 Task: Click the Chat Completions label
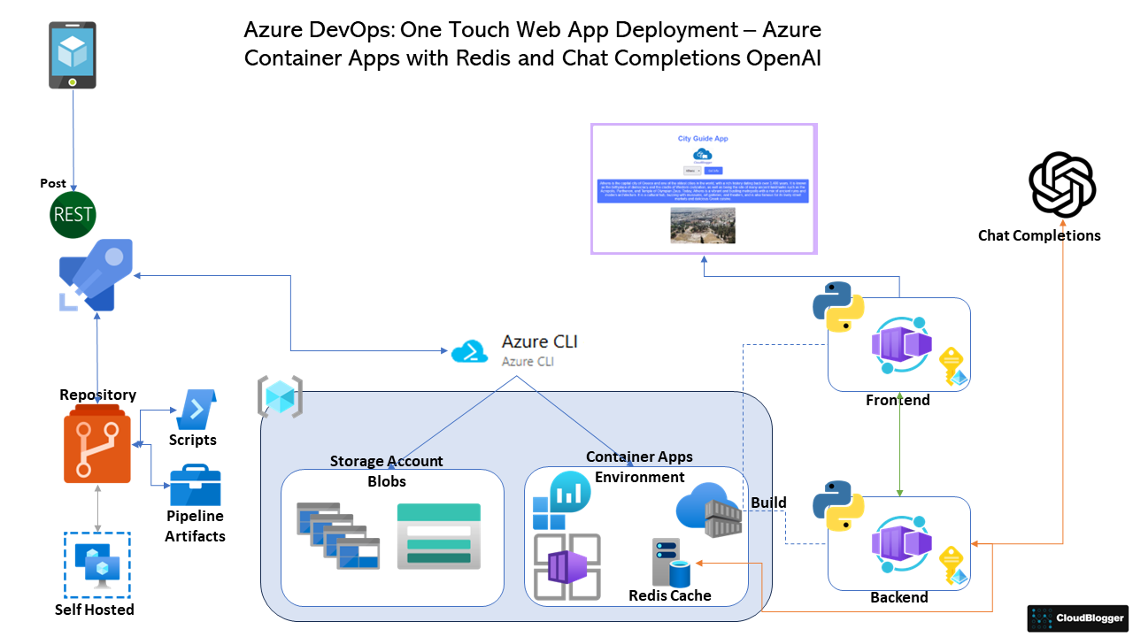click(1039, 235)
